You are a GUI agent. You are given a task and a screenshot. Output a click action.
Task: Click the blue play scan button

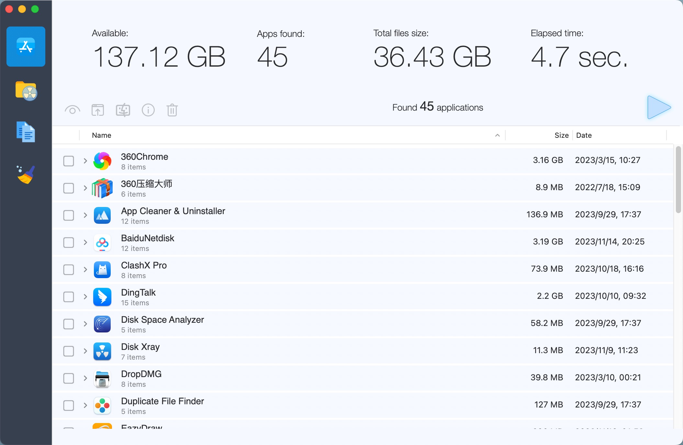click(659, 107)
